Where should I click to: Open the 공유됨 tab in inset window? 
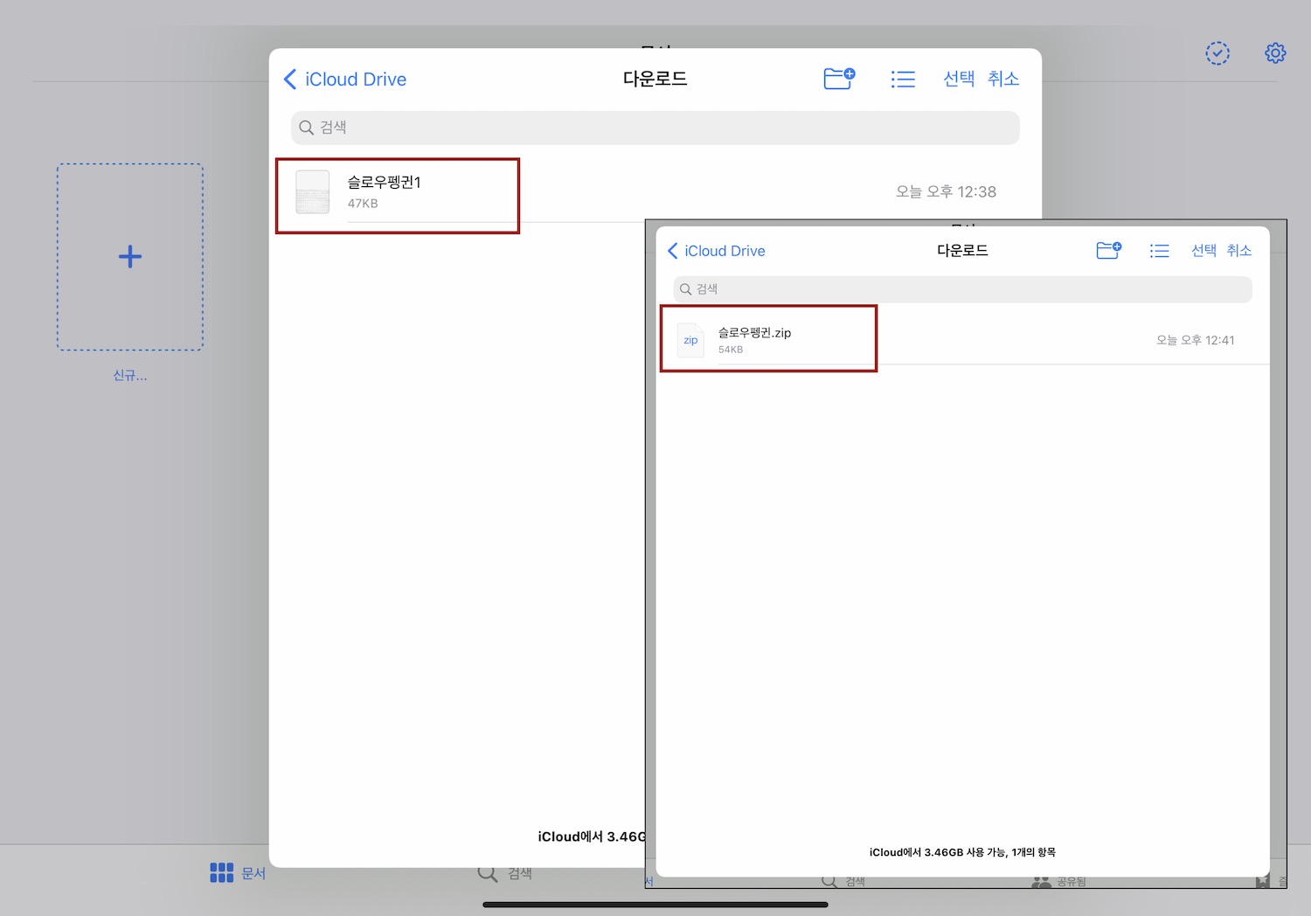point(1059,882)
